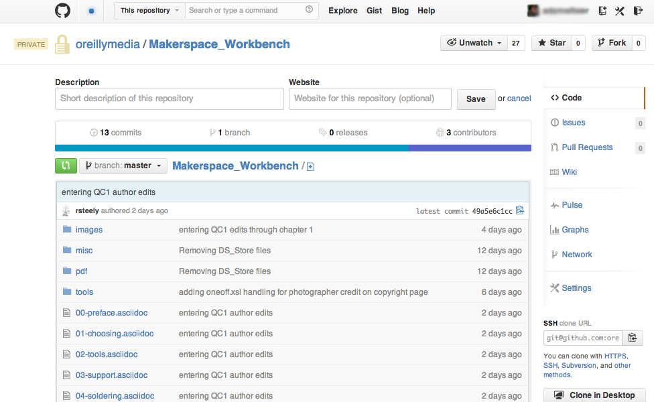The width and height of the screenshot is (654, 402).
Task: Open the Gist menu item
Action: pyautogui.click(x=374, y=11)
